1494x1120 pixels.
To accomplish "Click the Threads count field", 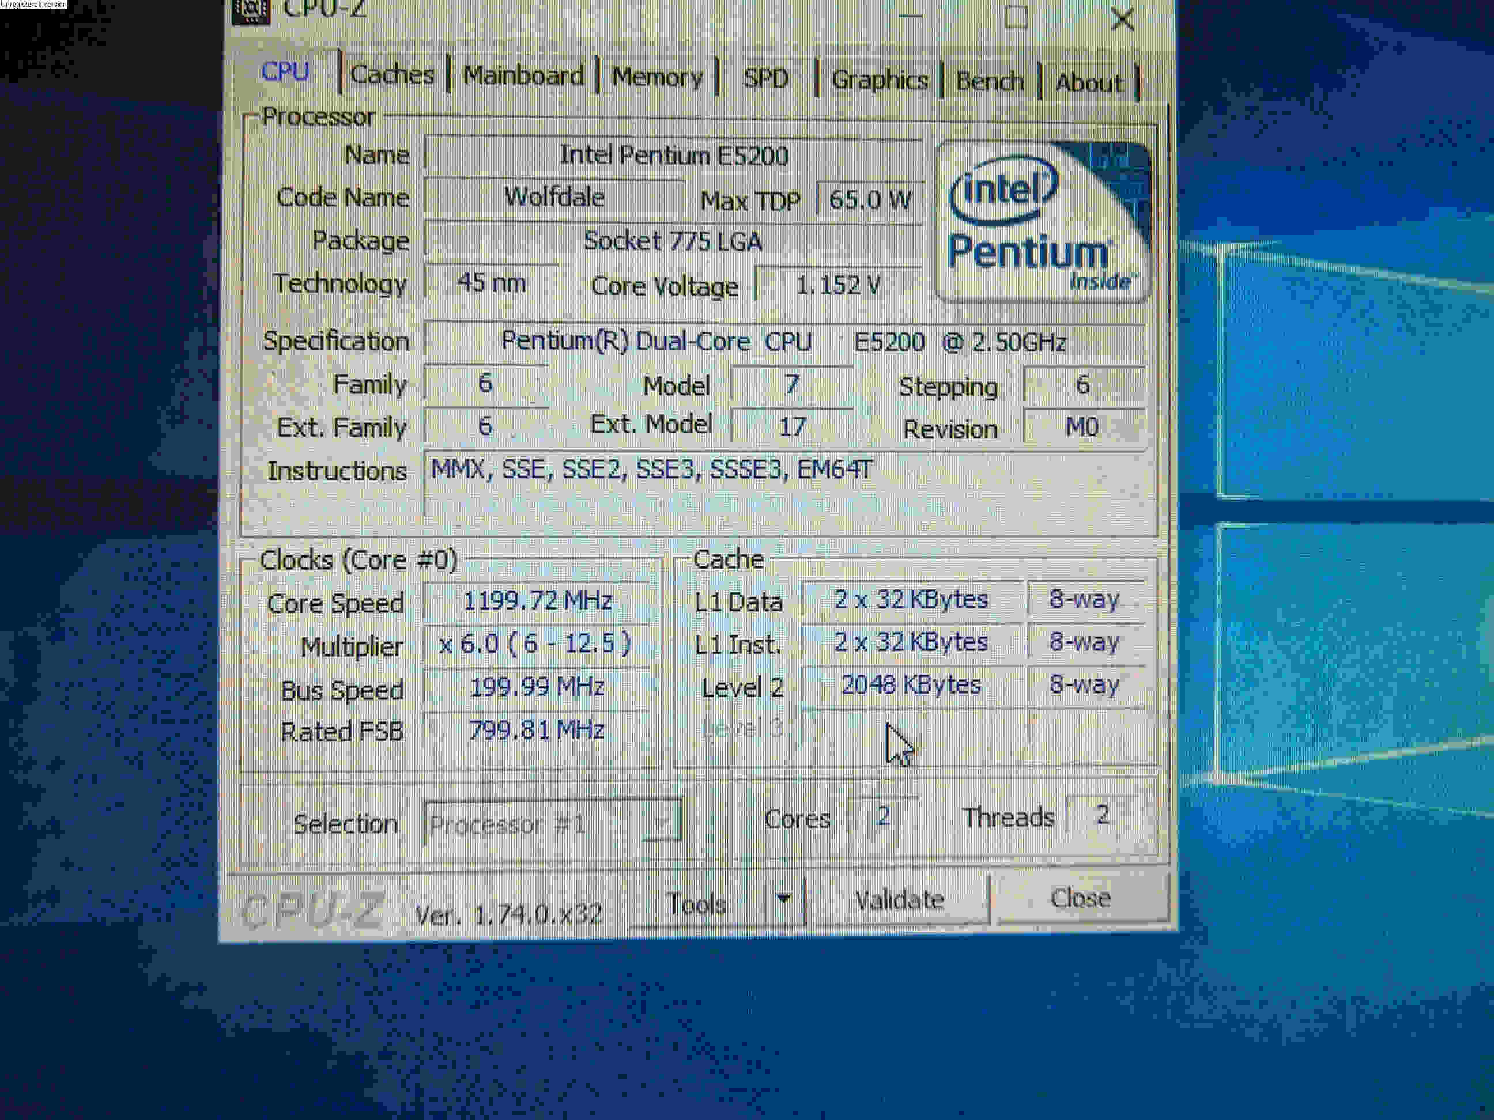I will pos(1102,815).
